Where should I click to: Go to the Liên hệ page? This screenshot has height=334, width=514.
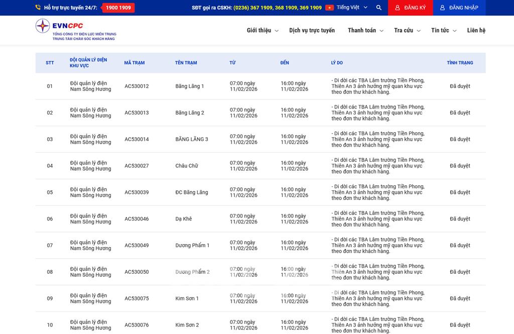click(x=476, y=31)
